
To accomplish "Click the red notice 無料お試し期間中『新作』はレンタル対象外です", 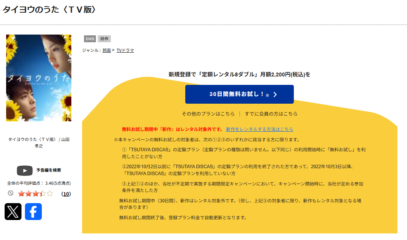I will pos(172,129).
